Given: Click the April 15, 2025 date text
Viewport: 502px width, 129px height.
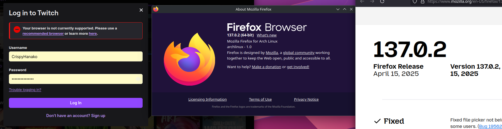Looking at the screenshot, I should pos(396,74).
